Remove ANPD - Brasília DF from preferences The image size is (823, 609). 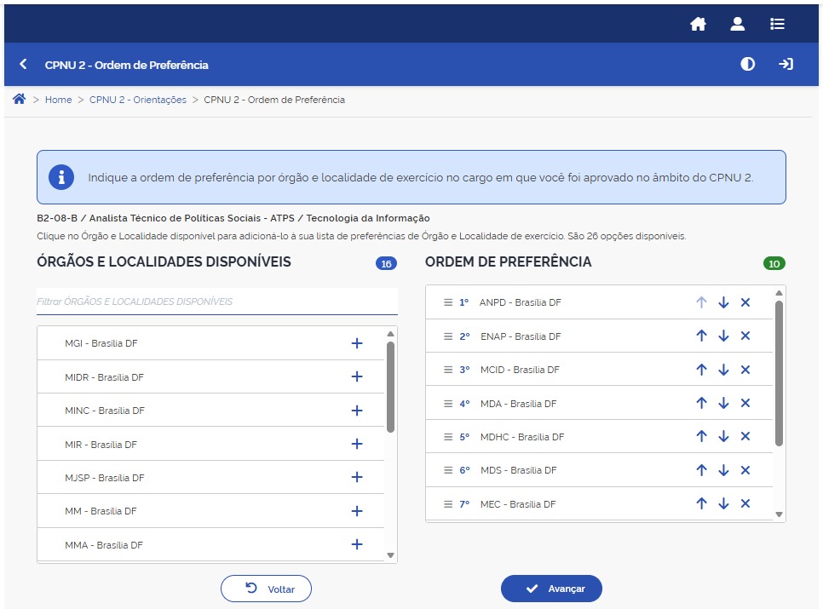coord(745,302)
